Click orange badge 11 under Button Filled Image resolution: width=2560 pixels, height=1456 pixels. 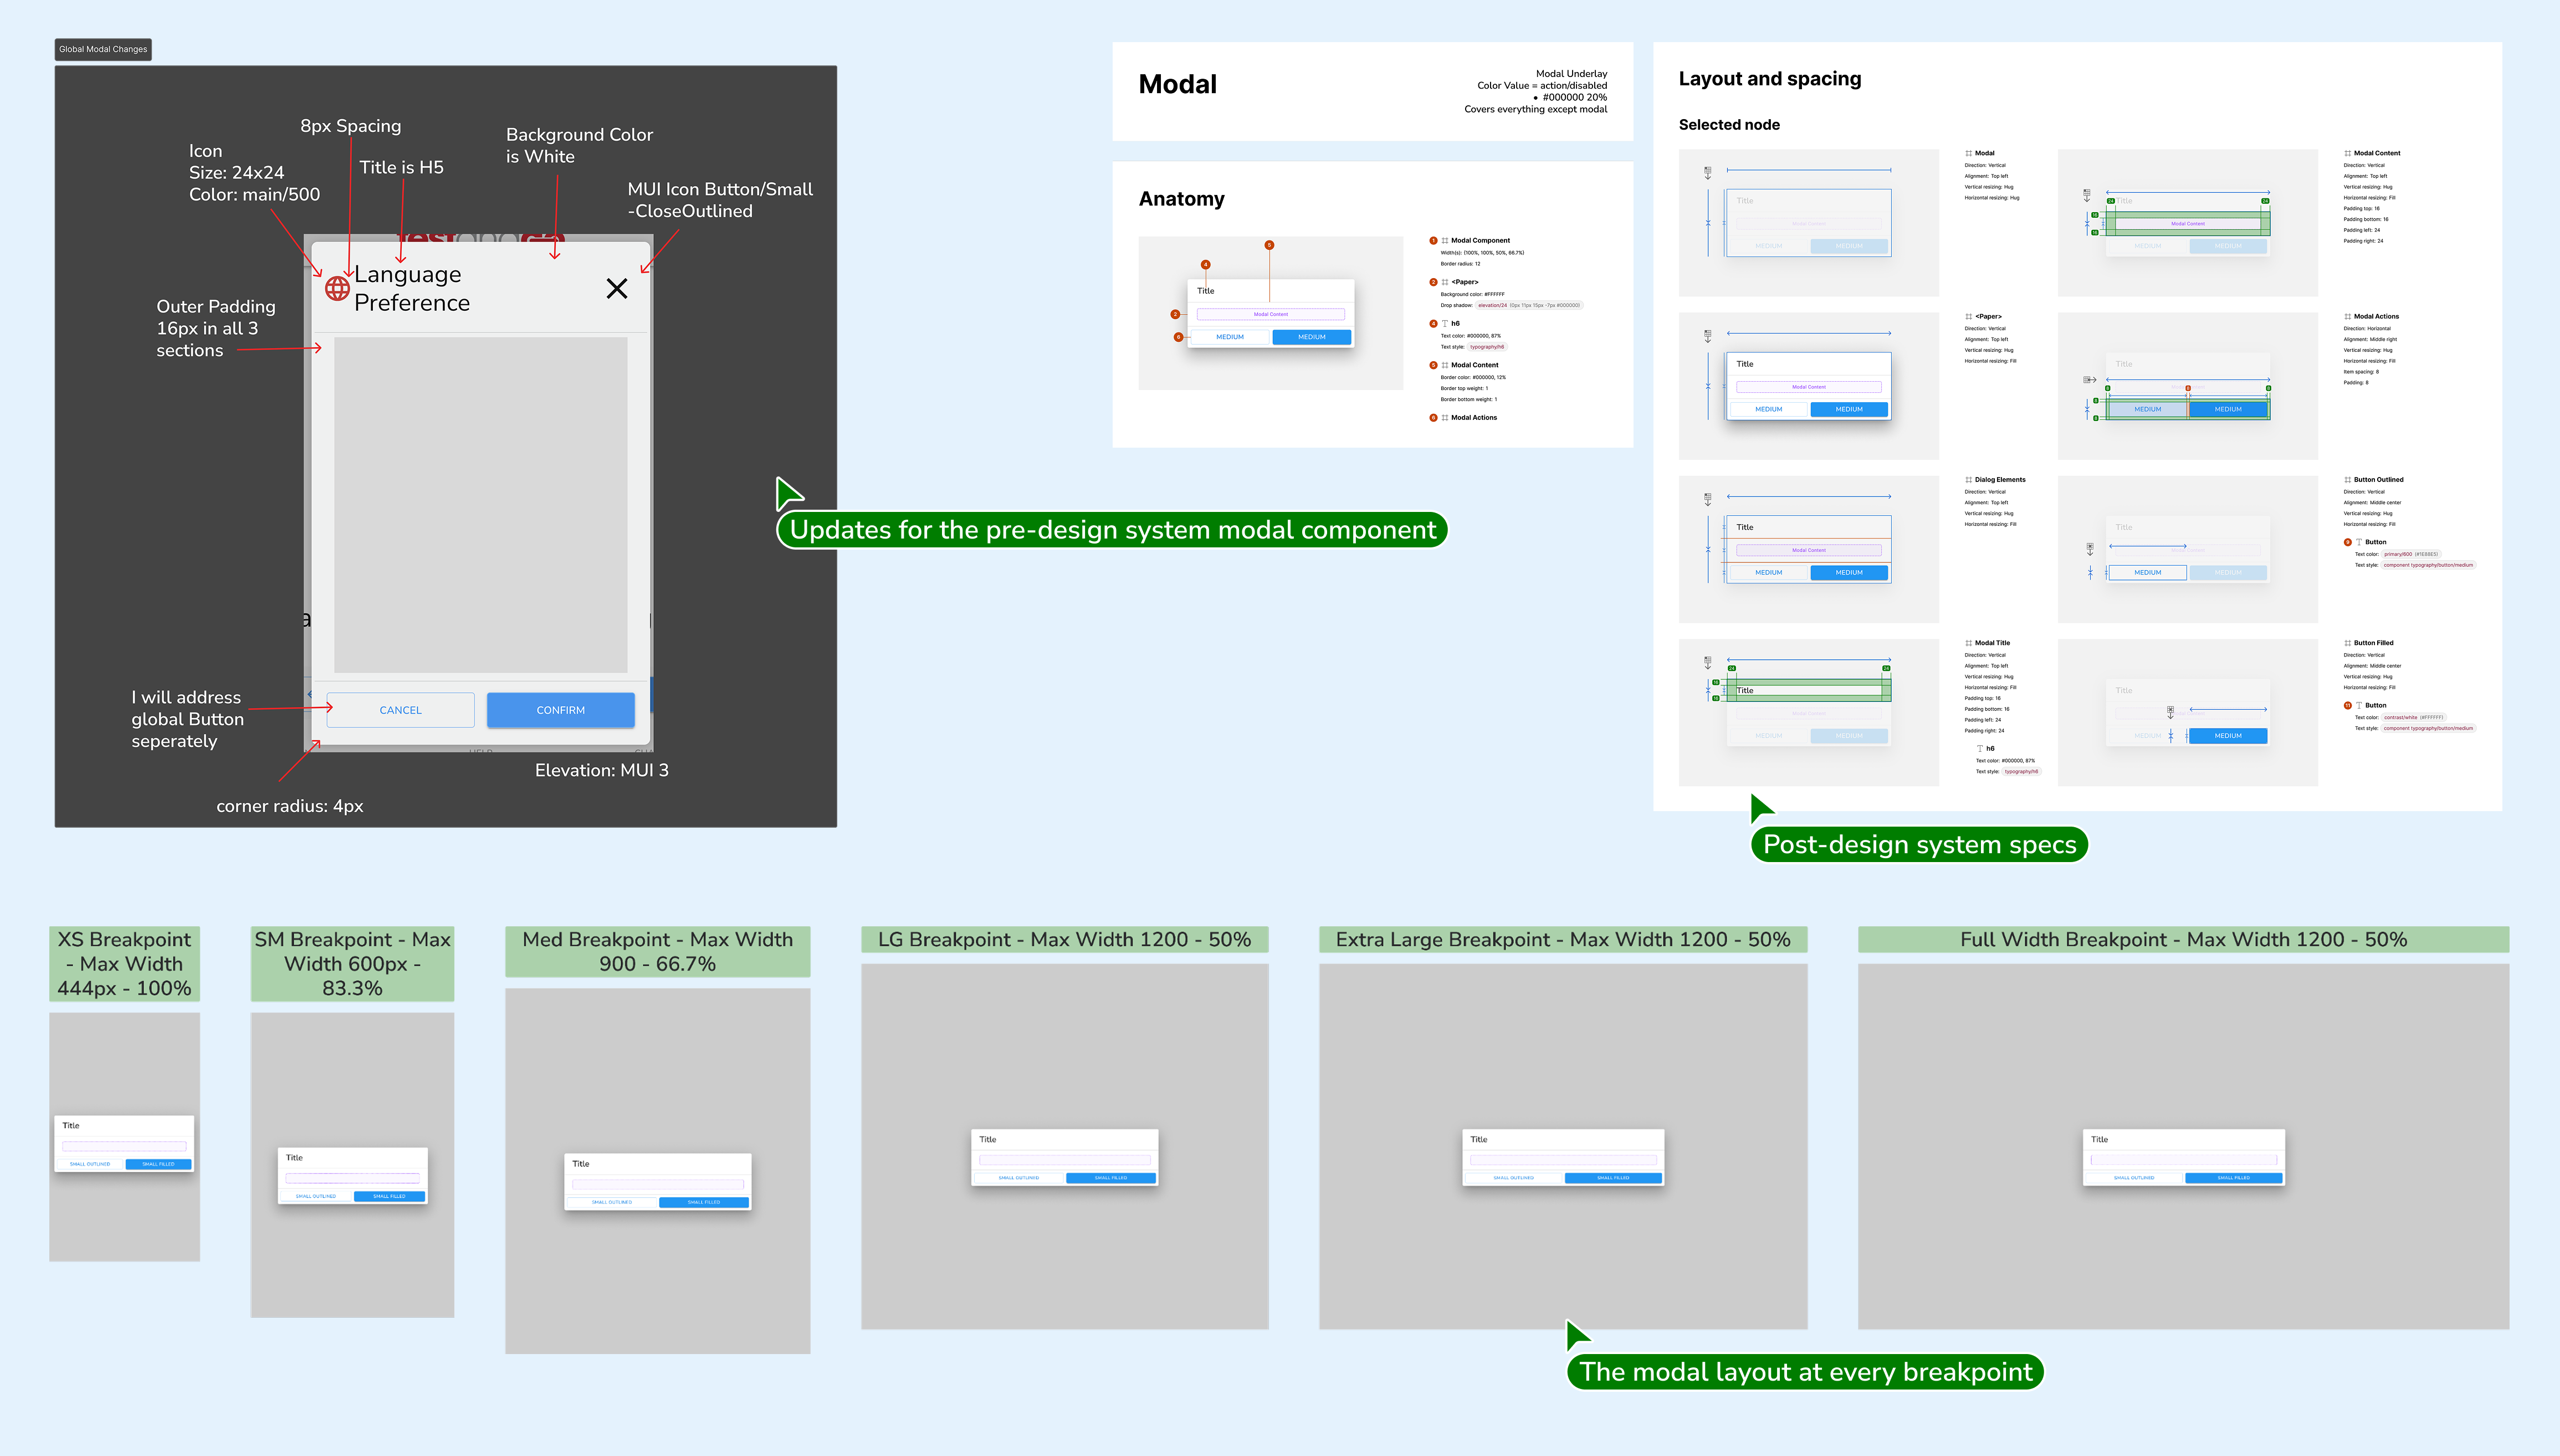[x=2347, y=705]
